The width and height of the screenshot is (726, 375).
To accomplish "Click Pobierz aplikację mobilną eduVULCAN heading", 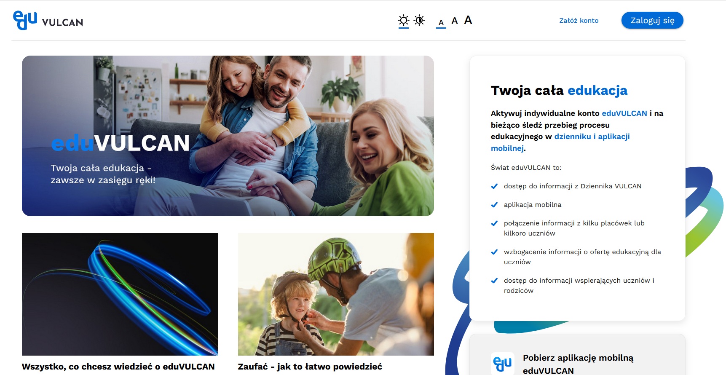I will coord(578,364).
